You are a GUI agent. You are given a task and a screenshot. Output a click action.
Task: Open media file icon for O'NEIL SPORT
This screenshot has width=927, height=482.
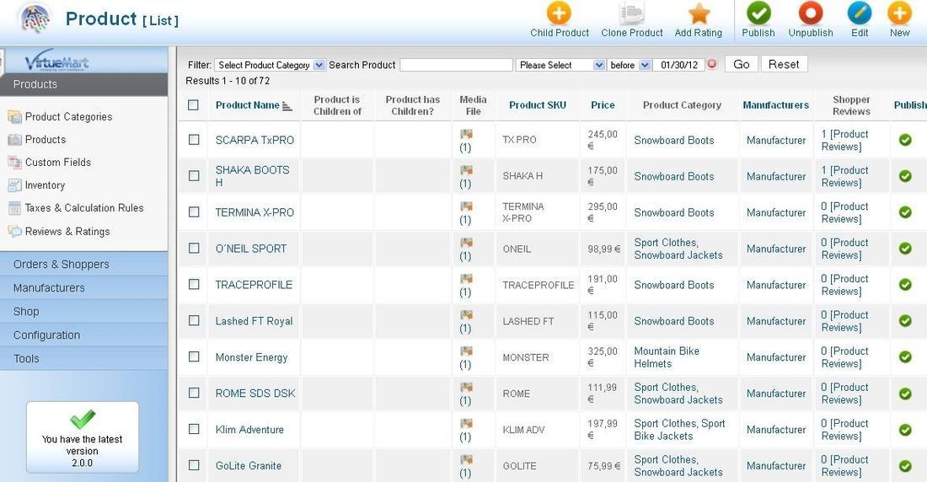point(467,243)
